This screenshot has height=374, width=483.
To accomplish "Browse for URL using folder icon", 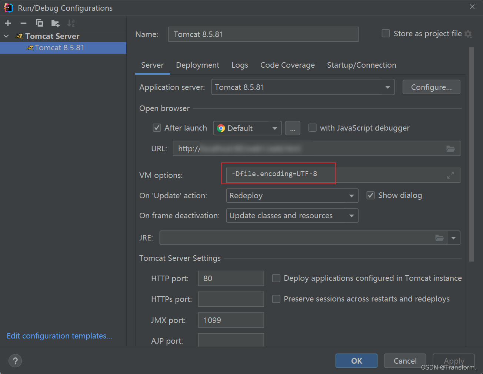I will coord(450,149).
